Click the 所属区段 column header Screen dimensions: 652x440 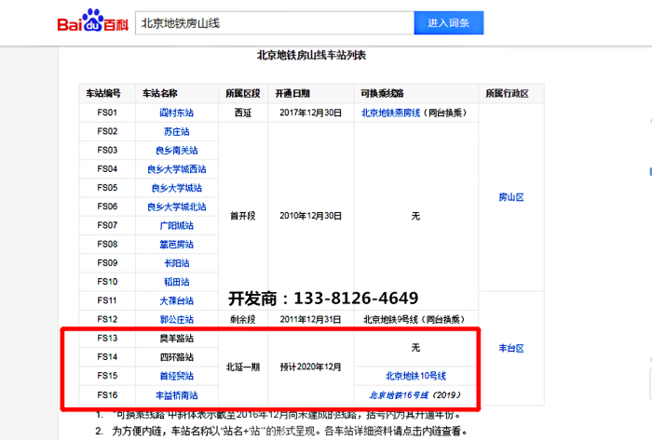coord(243,94)
